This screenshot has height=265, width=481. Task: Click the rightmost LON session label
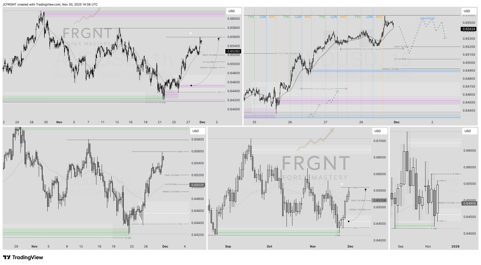click(x=369, y=17)
